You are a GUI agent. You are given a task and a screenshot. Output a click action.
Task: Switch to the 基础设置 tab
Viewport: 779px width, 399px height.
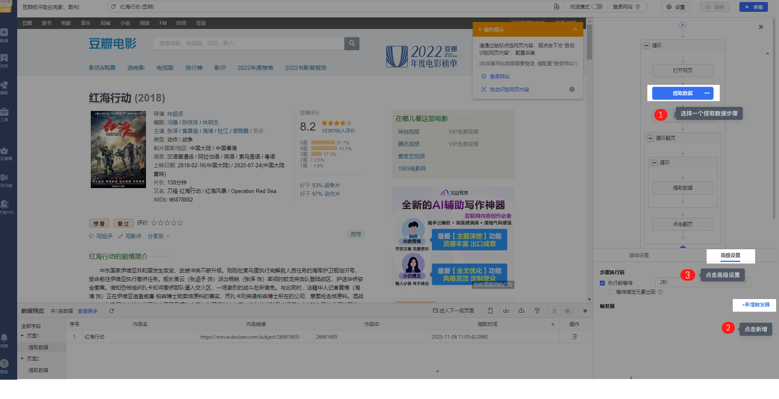click(x=639, y=255)
